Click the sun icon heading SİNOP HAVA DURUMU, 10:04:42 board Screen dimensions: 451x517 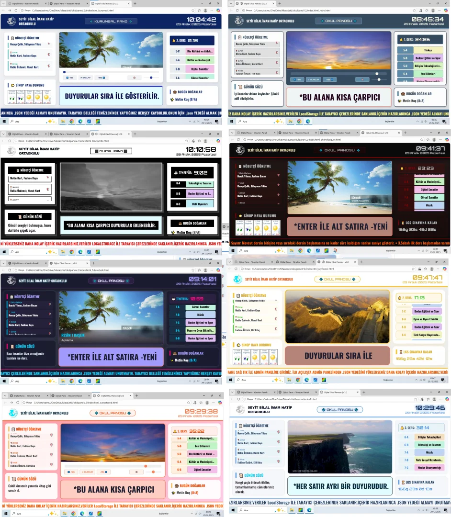[x=12, y=85]
